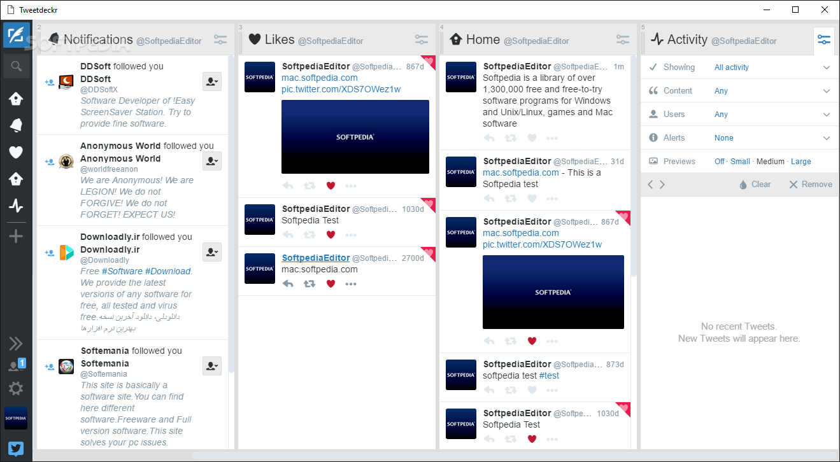Jump to the Likes column via the sidebar heart icon
The image size is (840, 462).
(x=16, y=152)
